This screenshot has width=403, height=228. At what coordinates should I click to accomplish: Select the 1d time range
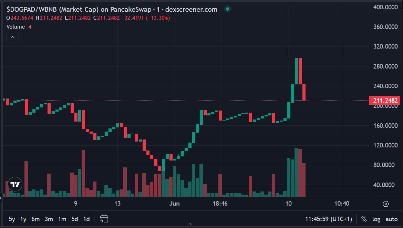(x=86, y=219)
